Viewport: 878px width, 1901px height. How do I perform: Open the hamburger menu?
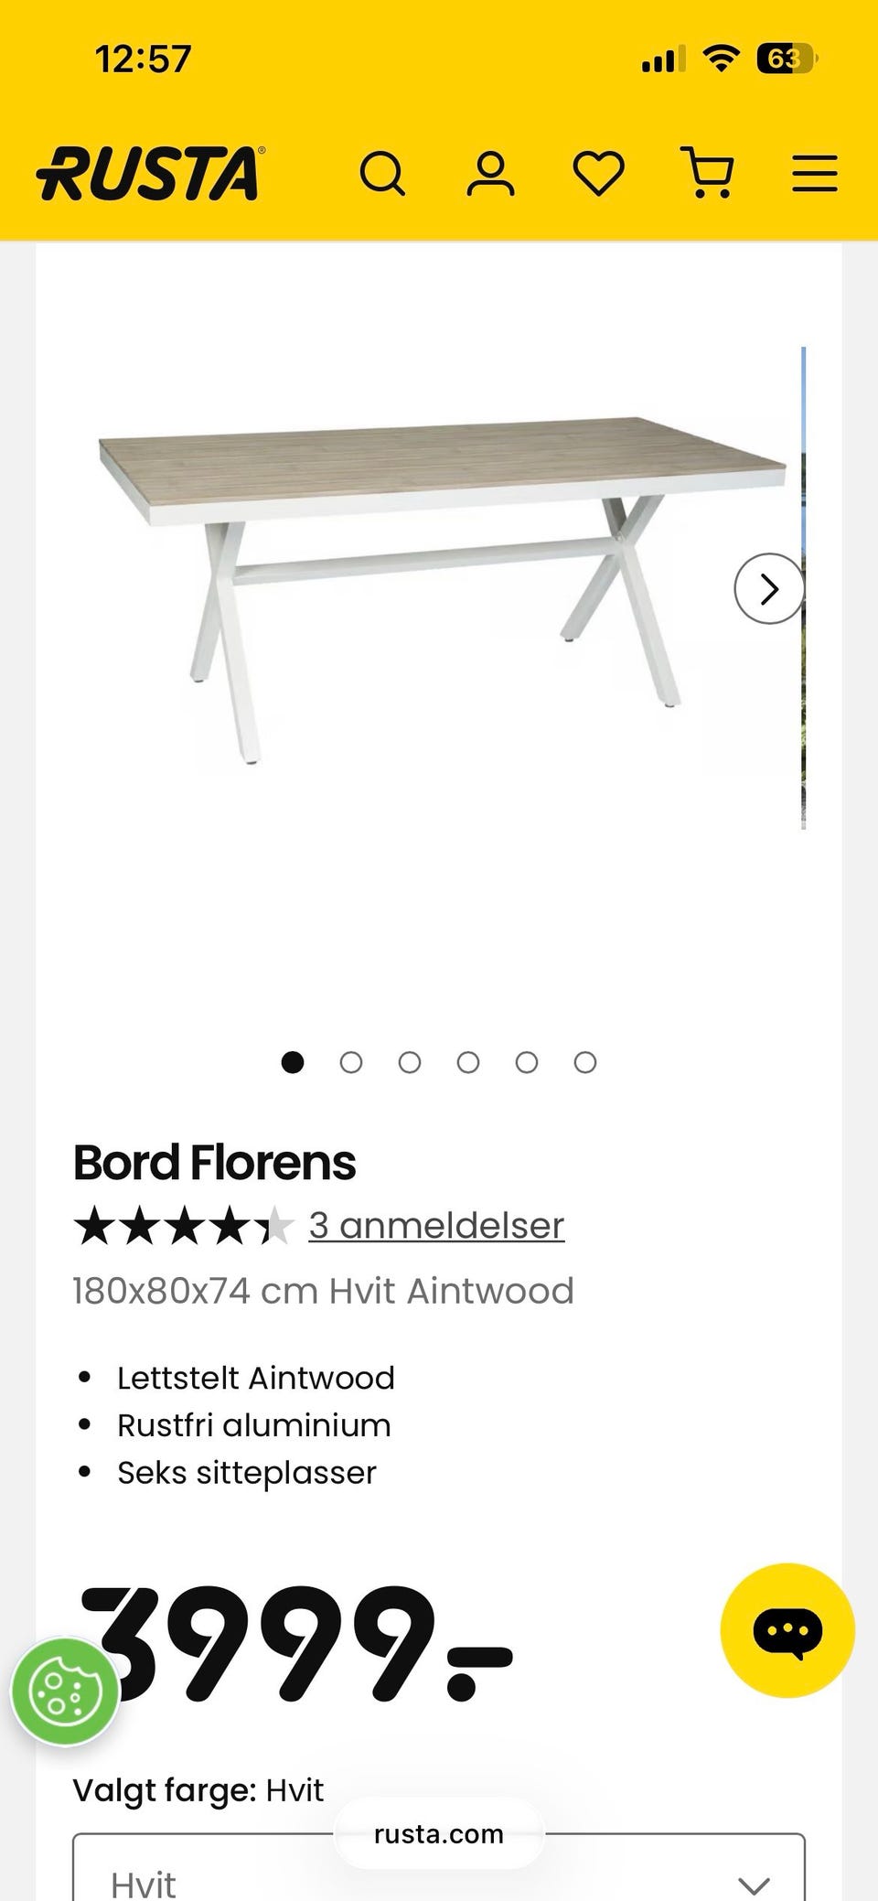[815, 173]
